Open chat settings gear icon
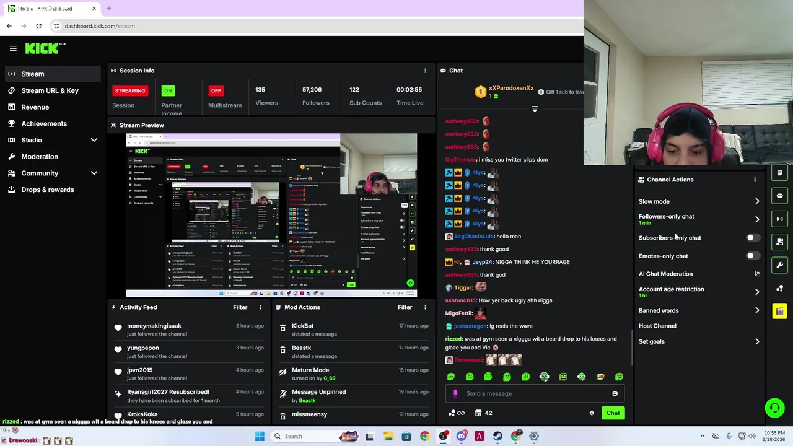793x446 pixels. coord(592,413)
